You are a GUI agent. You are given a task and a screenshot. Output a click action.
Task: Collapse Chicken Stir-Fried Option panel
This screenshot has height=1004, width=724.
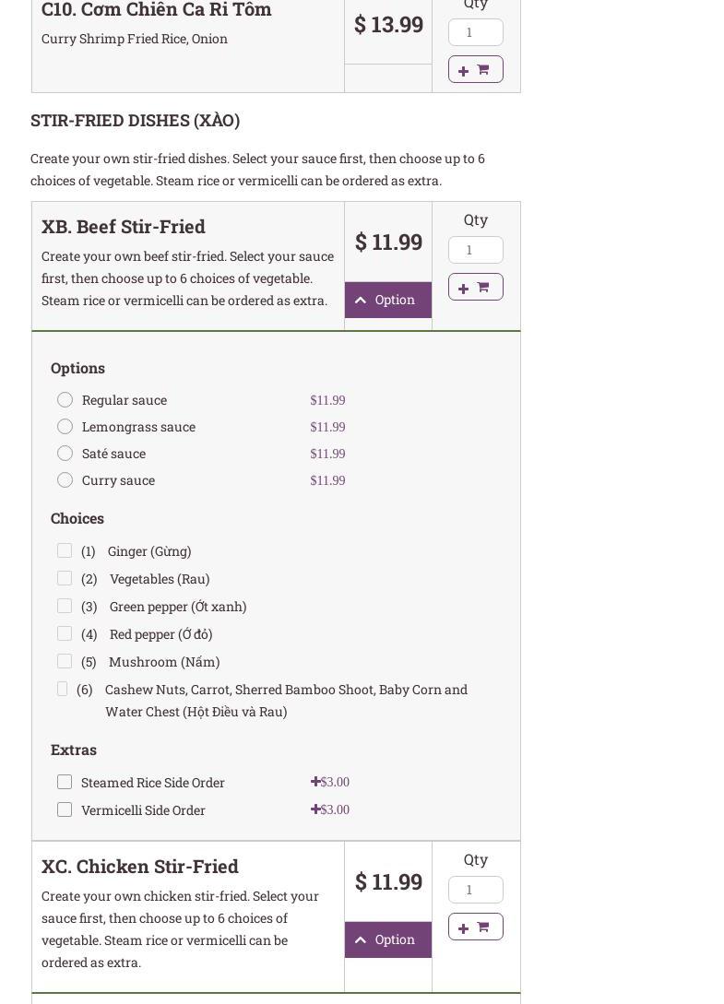tap(387, 940)
